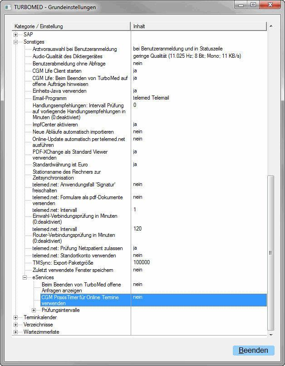The image size is (285, 366).
Task: Select the Email-Programm setting row
Action: 49,98
